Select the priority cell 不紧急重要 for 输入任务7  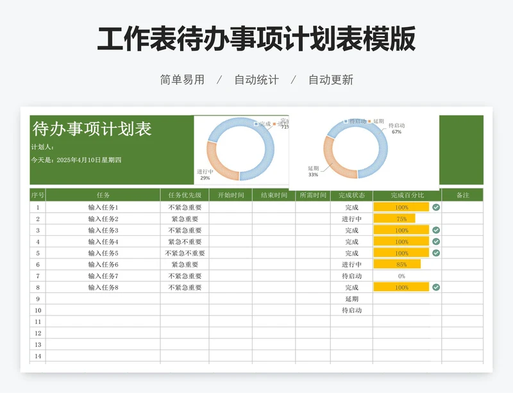(x=185, y=276)
